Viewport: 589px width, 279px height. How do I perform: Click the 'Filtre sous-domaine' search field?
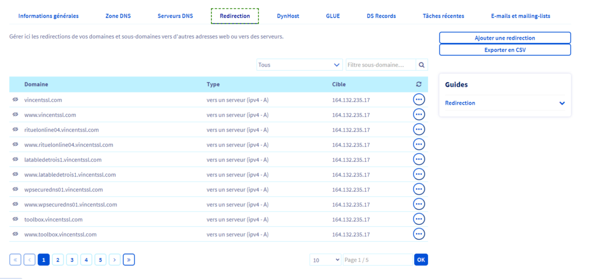[x=380, y=65]
